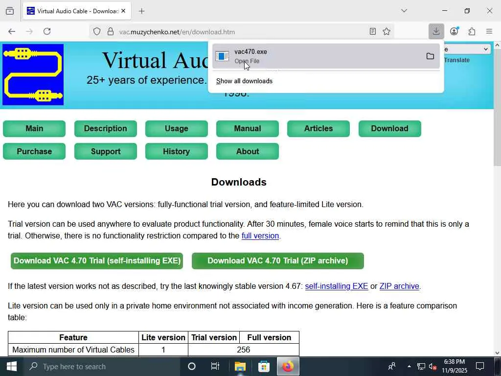This screenshot has width=501, height=376.
Task: Open the notification action center
Action: pos(480,366)
